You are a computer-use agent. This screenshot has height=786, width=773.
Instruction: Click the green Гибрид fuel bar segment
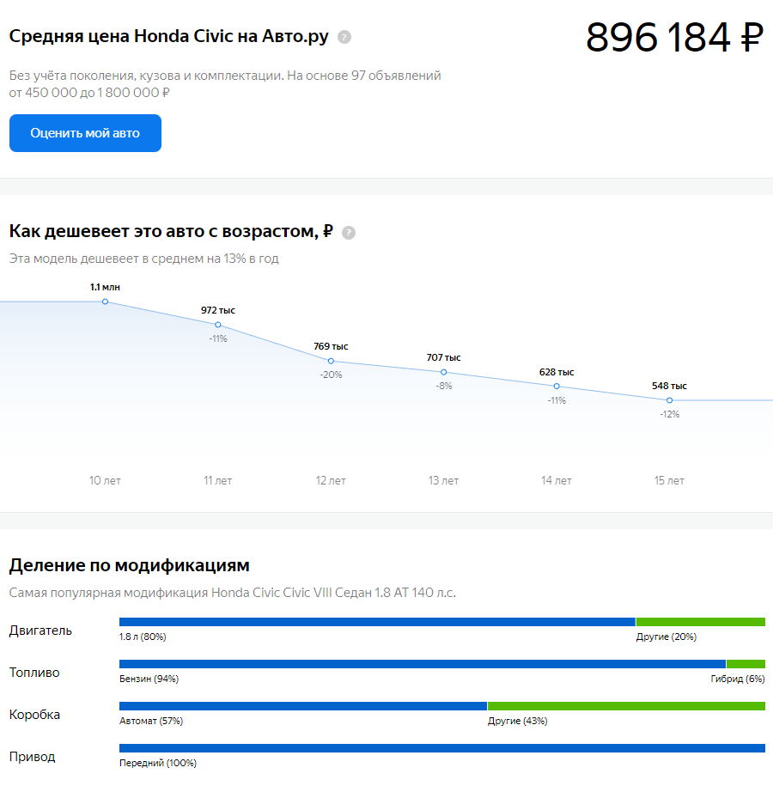point(746,664)
